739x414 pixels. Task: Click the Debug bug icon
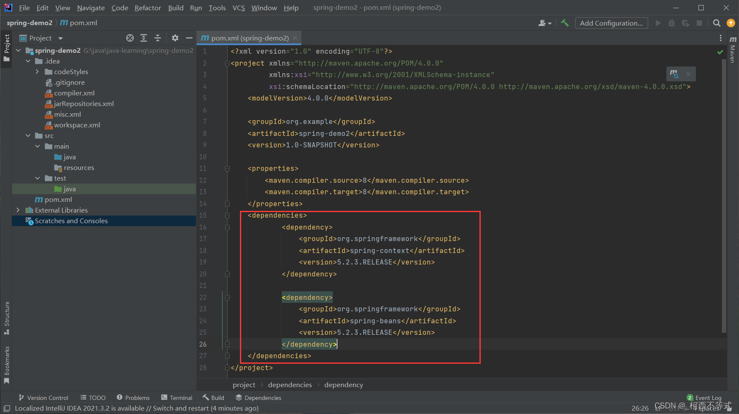coord(672,23)
